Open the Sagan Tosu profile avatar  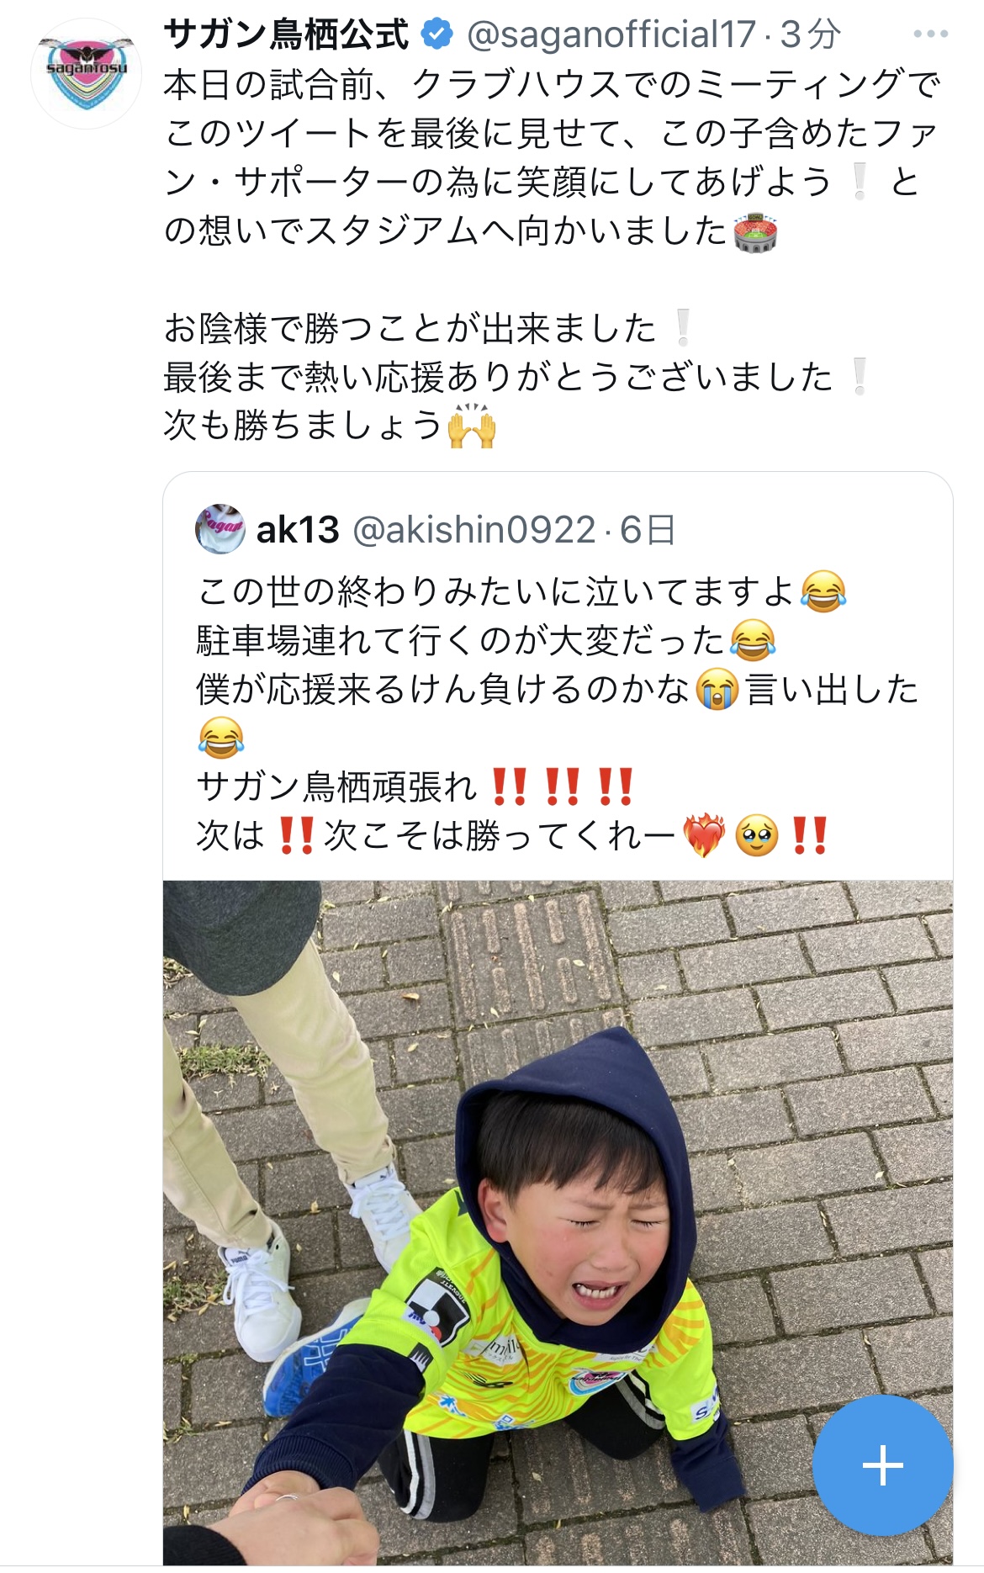[x=87, y=73]
